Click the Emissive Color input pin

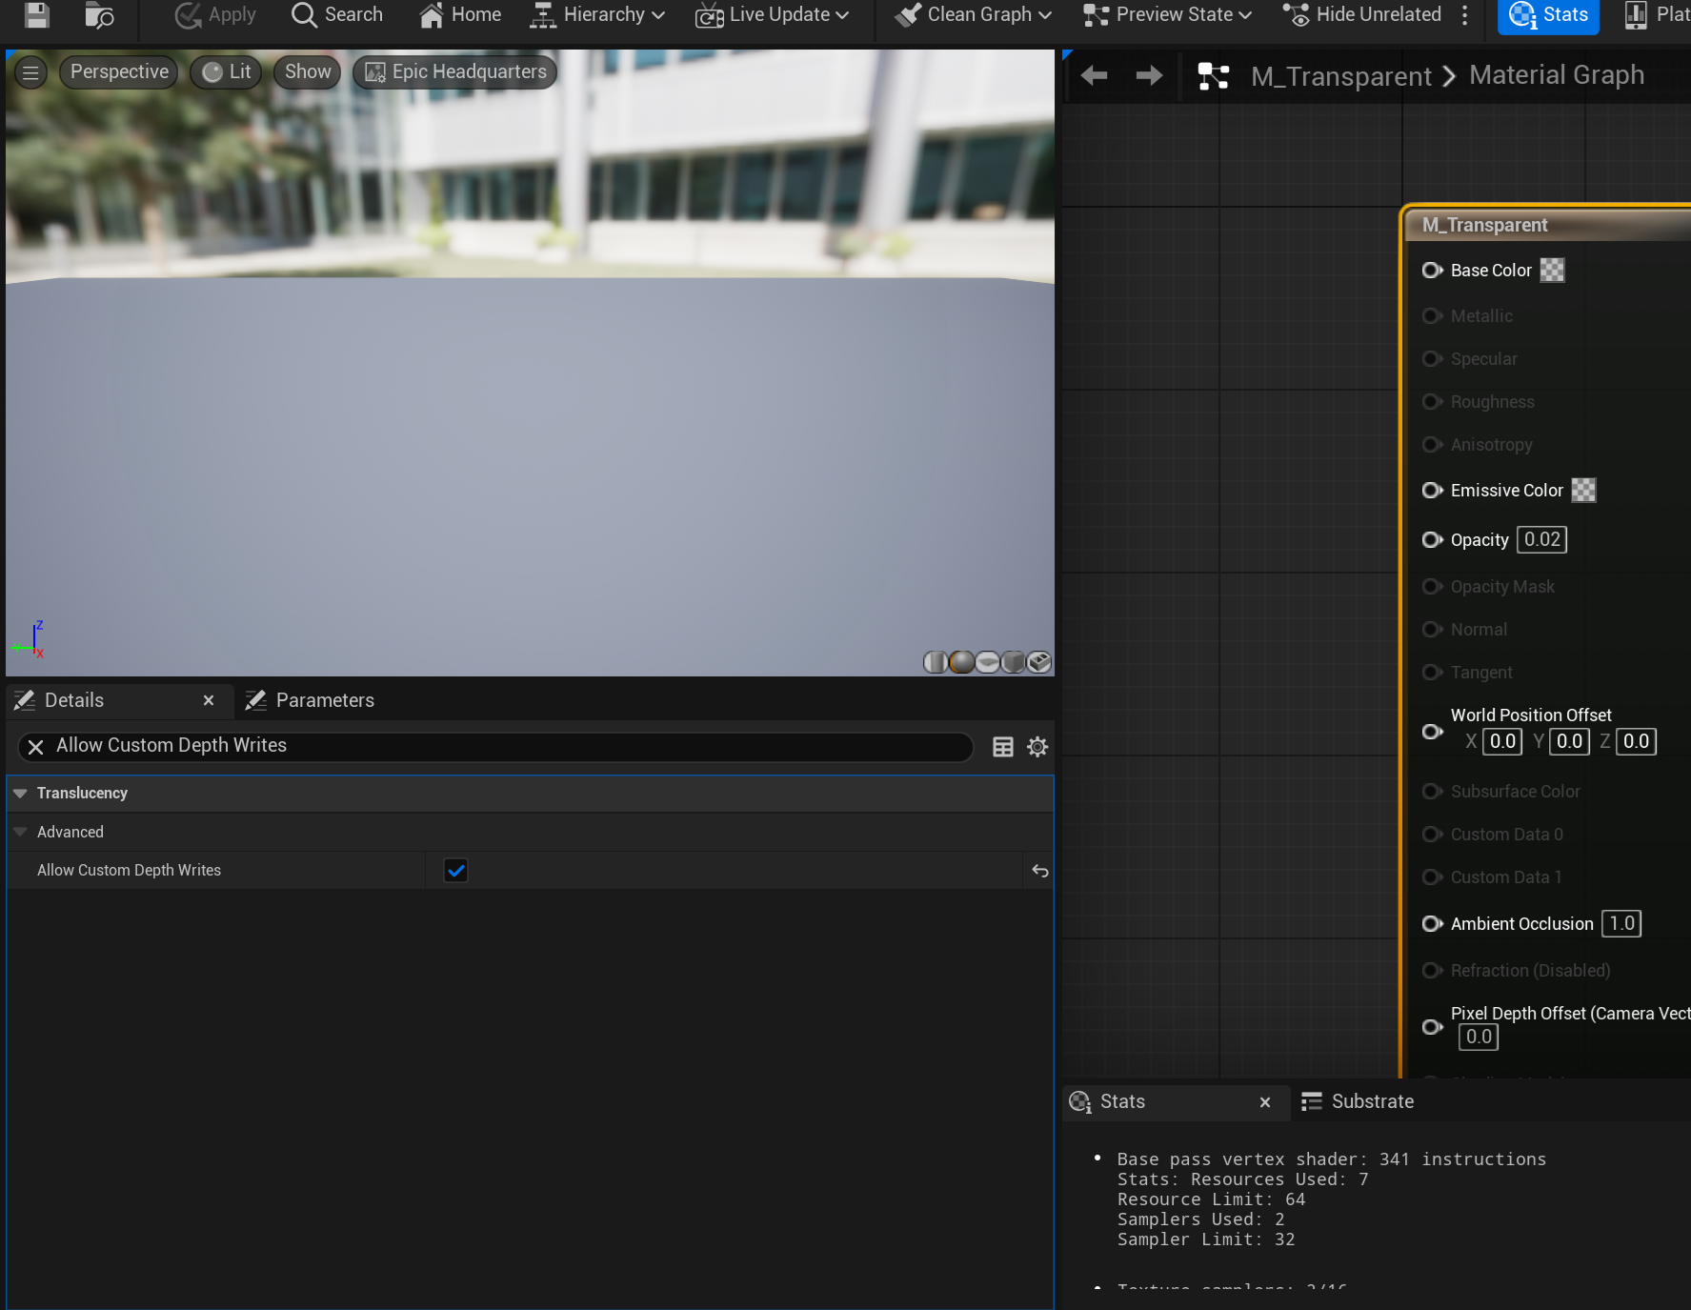[x=1432, y=491]
